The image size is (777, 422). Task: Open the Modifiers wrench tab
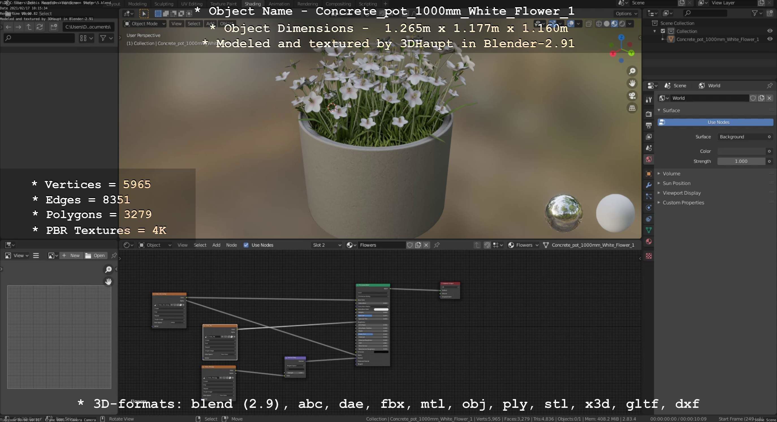pos(649,185)
